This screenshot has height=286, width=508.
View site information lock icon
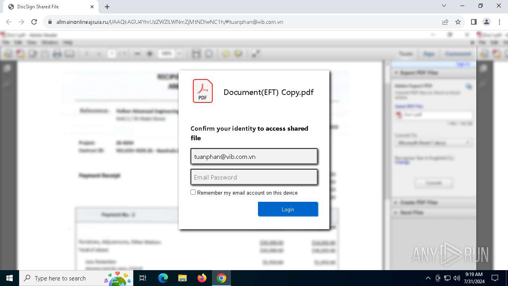pos(50,22)
